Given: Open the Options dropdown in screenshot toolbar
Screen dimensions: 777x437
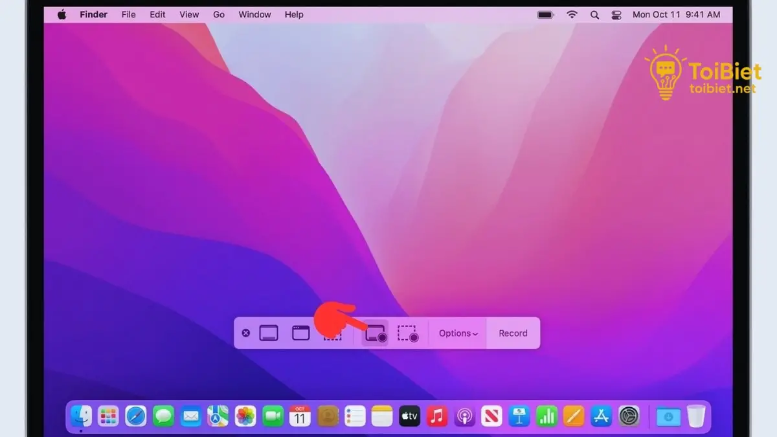Looking at the screenshot, I should (457, 333).
